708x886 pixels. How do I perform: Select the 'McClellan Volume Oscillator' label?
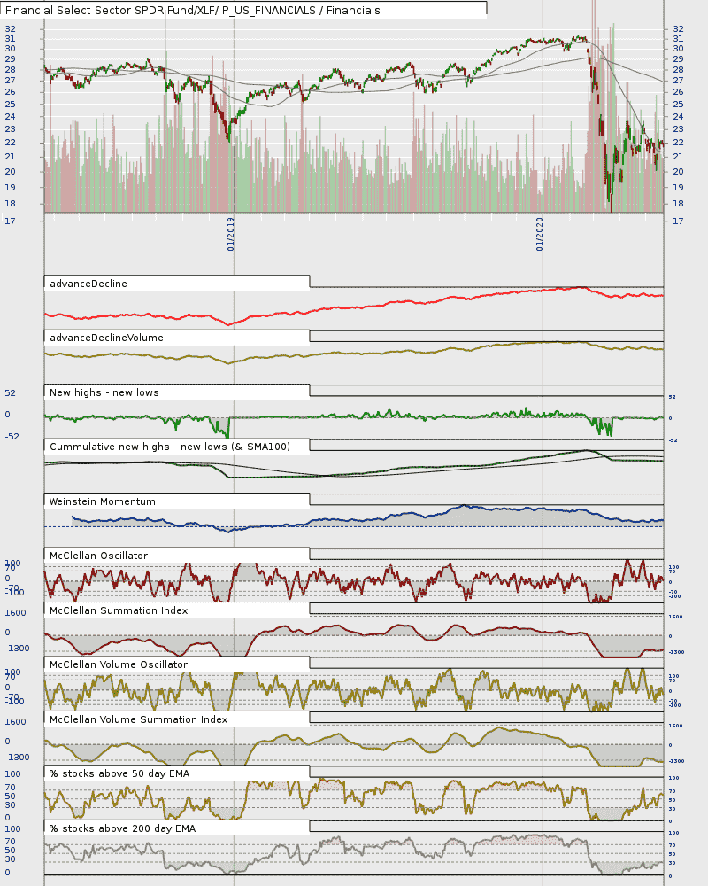coord(119,665)
